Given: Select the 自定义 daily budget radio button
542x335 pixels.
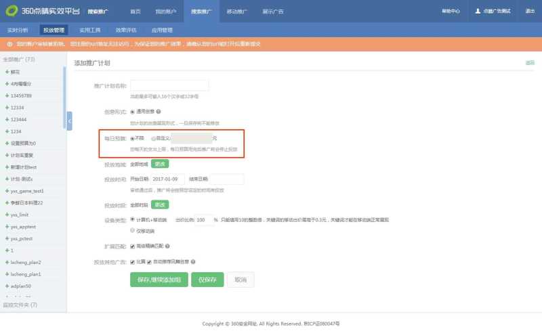Looking at the screenshot, I should pos(154,138).
